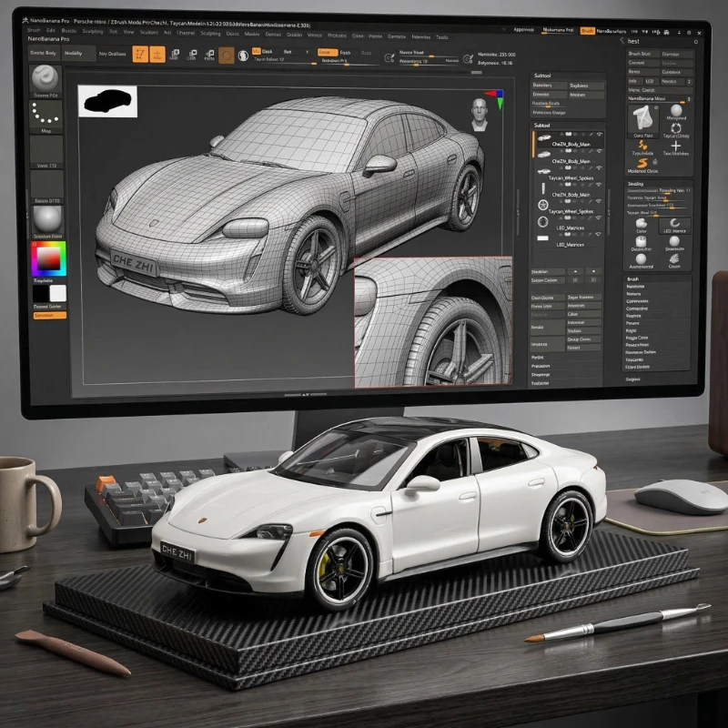Select the Mangeled sphere tool icon
This screenshot has height=728, width=728.
point(676,110)
